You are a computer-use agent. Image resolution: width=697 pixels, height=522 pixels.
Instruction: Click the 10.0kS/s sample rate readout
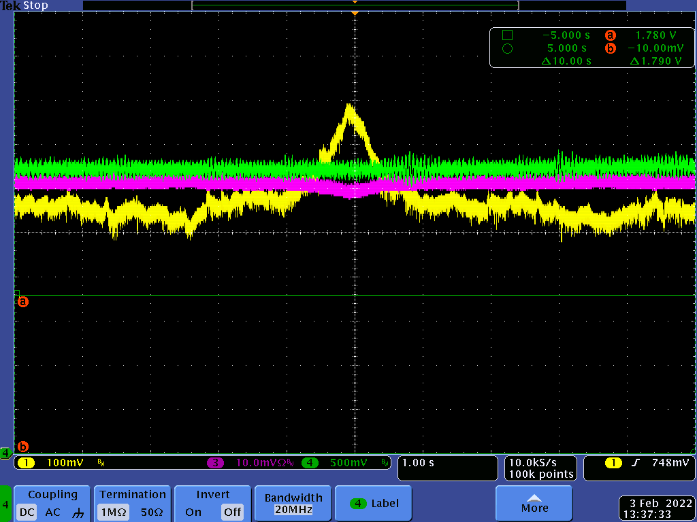coord(540,468)
